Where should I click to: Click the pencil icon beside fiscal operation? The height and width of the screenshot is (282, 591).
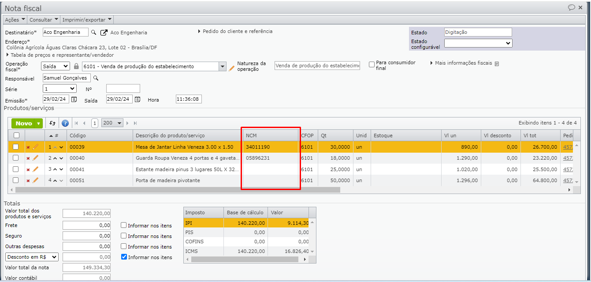point(232,67)
